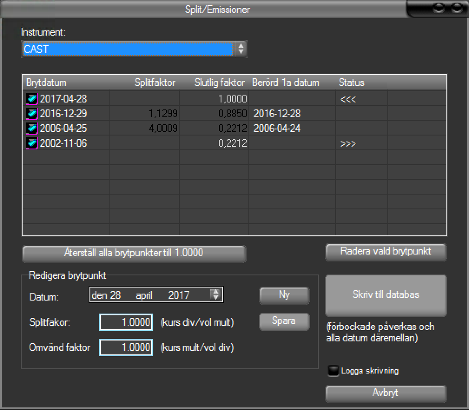469x410 pixels.
Task: Select the month 'april' in date field
Action: pos(144,295)
